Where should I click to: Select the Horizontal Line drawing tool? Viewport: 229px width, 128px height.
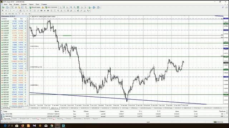[x=14, y=11]
